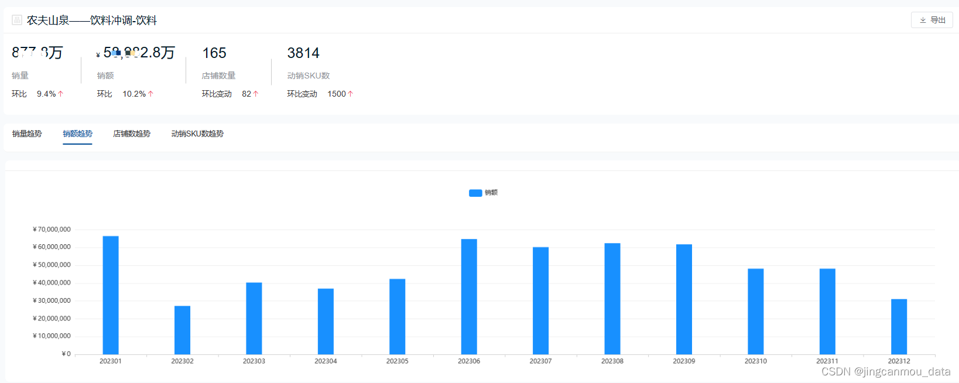The width and height of the screenshot is (959, 383).
Task: Click the 202306 x-axis label
Action: pos(469,361)
